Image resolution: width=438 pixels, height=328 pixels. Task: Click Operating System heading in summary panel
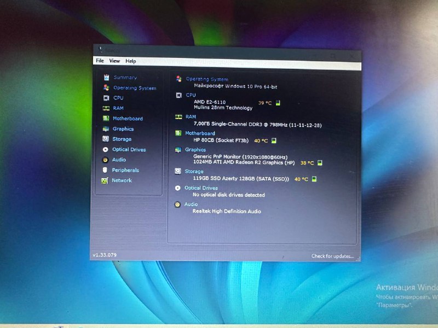point(207,79)
